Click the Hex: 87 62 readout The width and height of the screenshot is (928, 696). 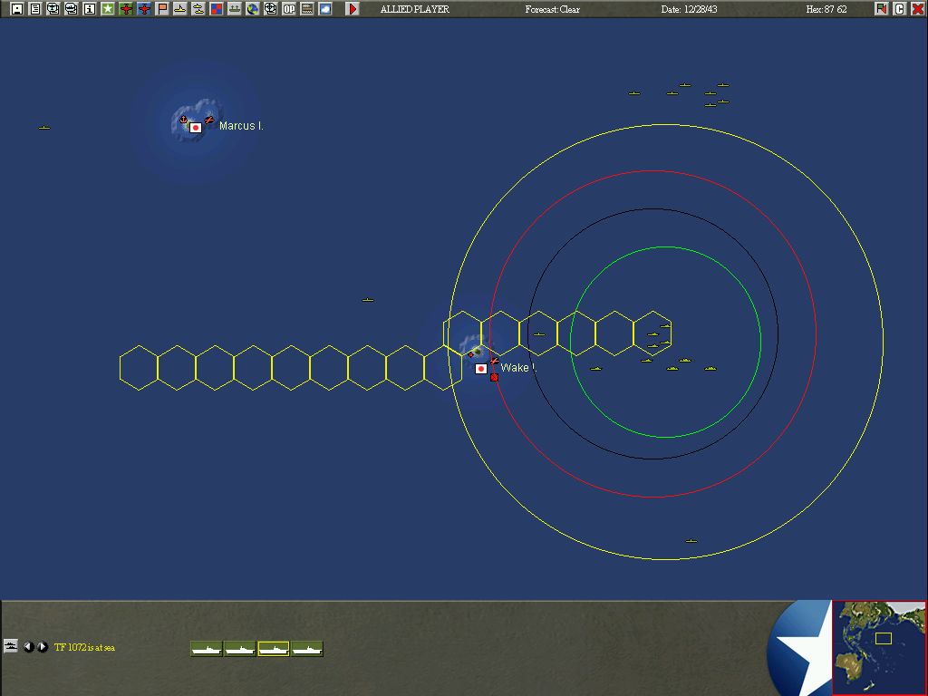(826, 9)
